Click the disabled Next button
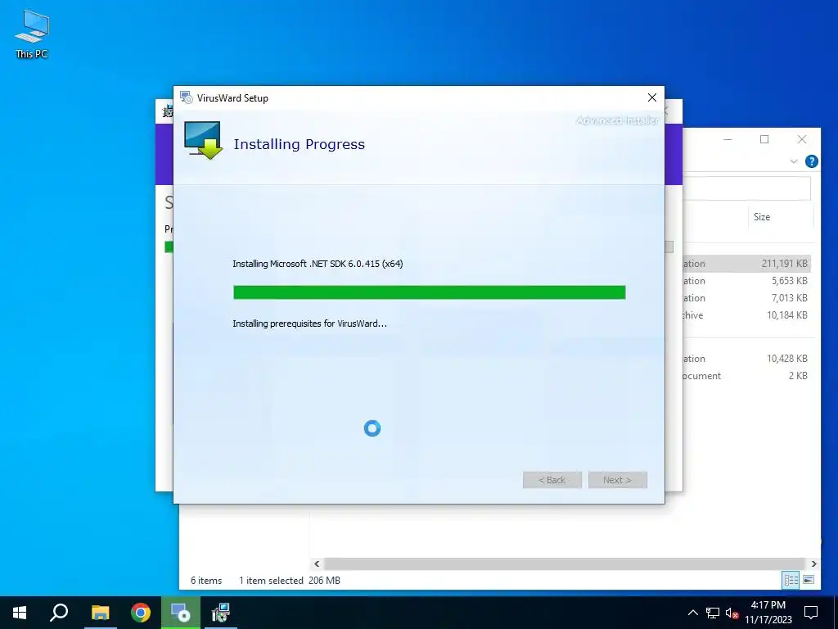This screenshot has height=629, width=838. [617, 480]
